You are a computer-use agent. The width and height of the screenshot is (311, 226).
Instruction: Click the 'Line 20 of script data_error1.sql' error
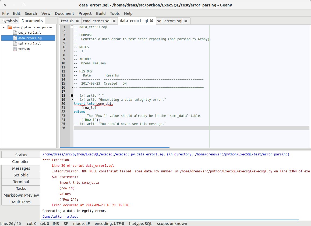(x=83, y=165)
